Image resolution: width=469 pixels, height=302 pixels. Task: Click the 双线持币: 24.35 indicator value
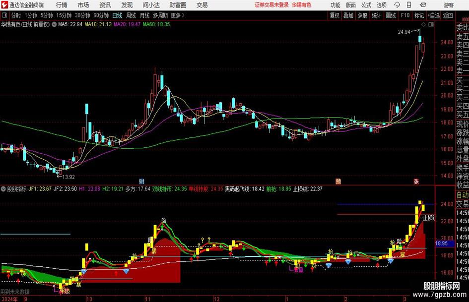click(x=170, y=189)
